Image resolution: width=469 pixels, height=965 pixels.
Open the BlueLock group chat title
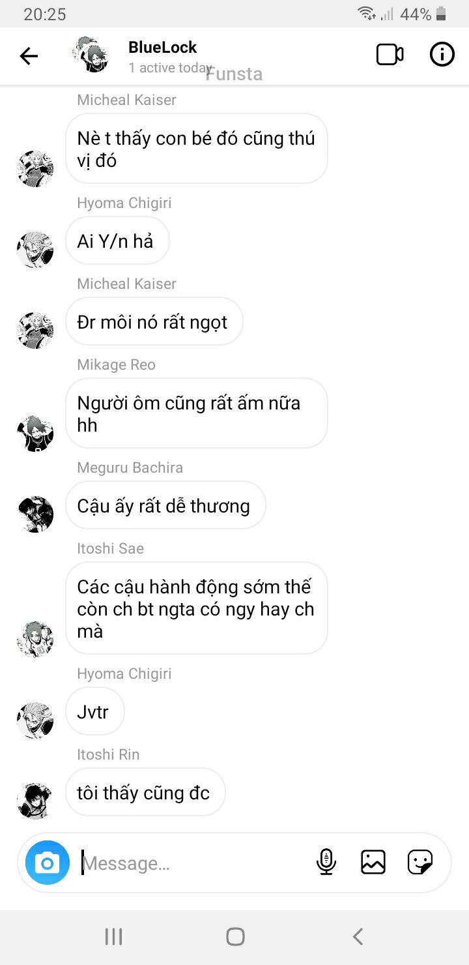click(x=163, y=47)
